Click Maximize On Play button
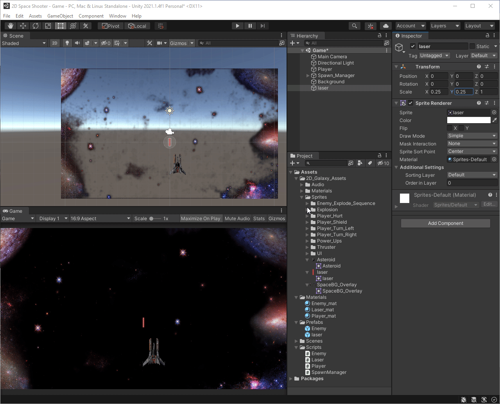The height and width of the screenshot is (404, 500). pos(201,218)
